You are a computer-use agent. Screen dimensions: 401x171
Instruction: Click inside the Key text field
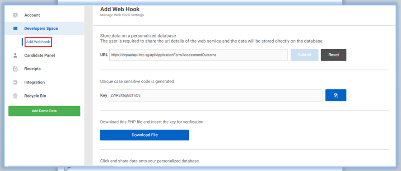tap(215, 95)
